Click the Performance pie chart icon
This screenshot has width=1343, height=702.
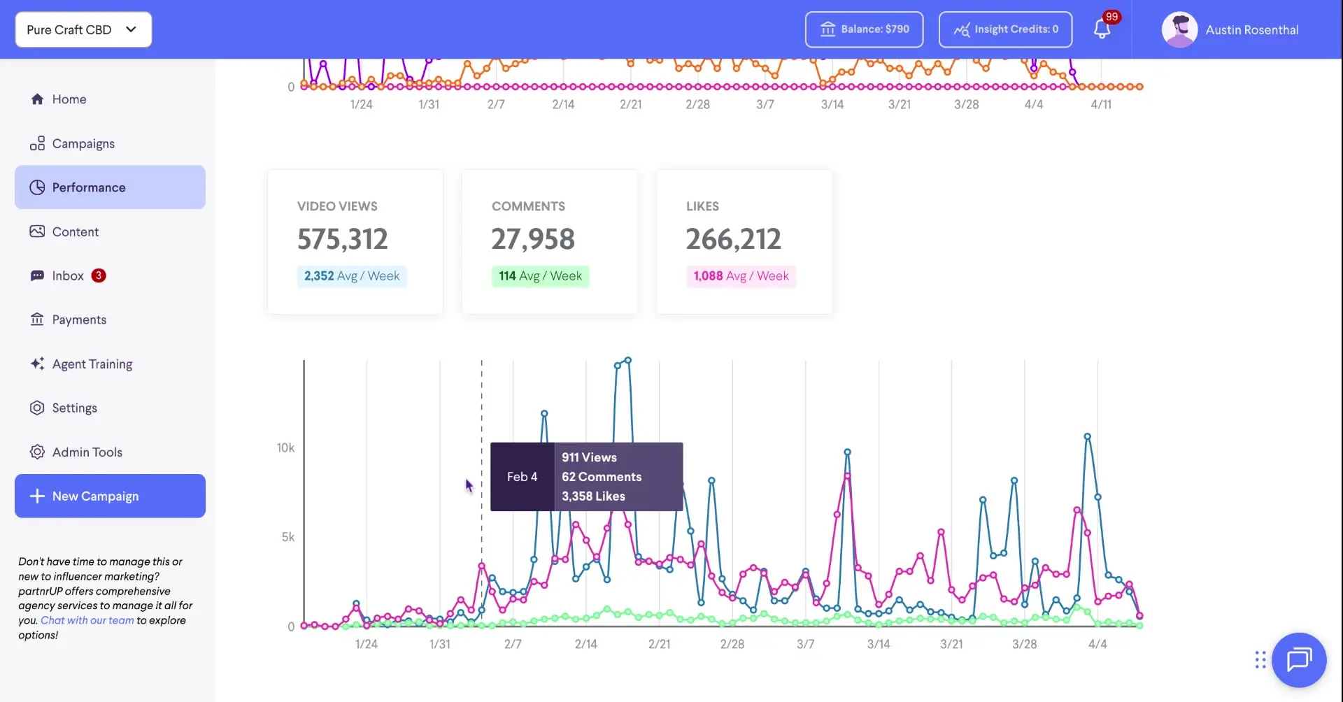pos(37,187)
